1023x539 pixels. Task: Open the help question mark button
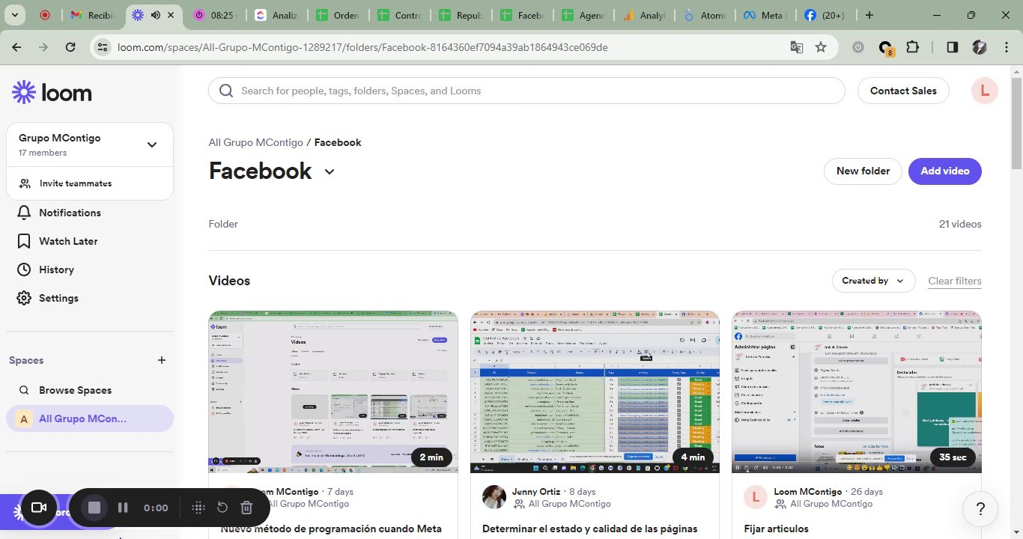980,509
